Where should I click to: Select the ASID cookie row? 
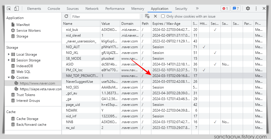pyautogui.click(x=164, y=64)
